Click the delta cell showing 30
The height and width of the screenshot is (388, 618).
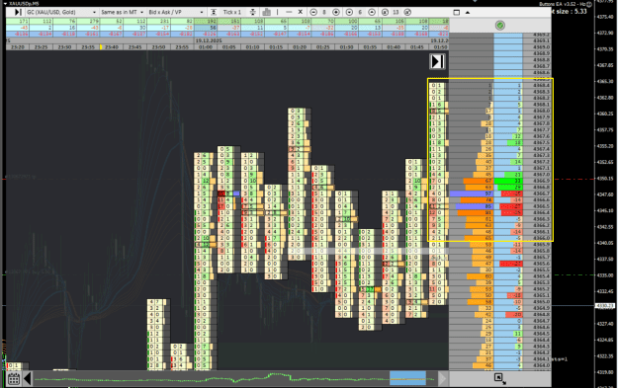[134, 28]
